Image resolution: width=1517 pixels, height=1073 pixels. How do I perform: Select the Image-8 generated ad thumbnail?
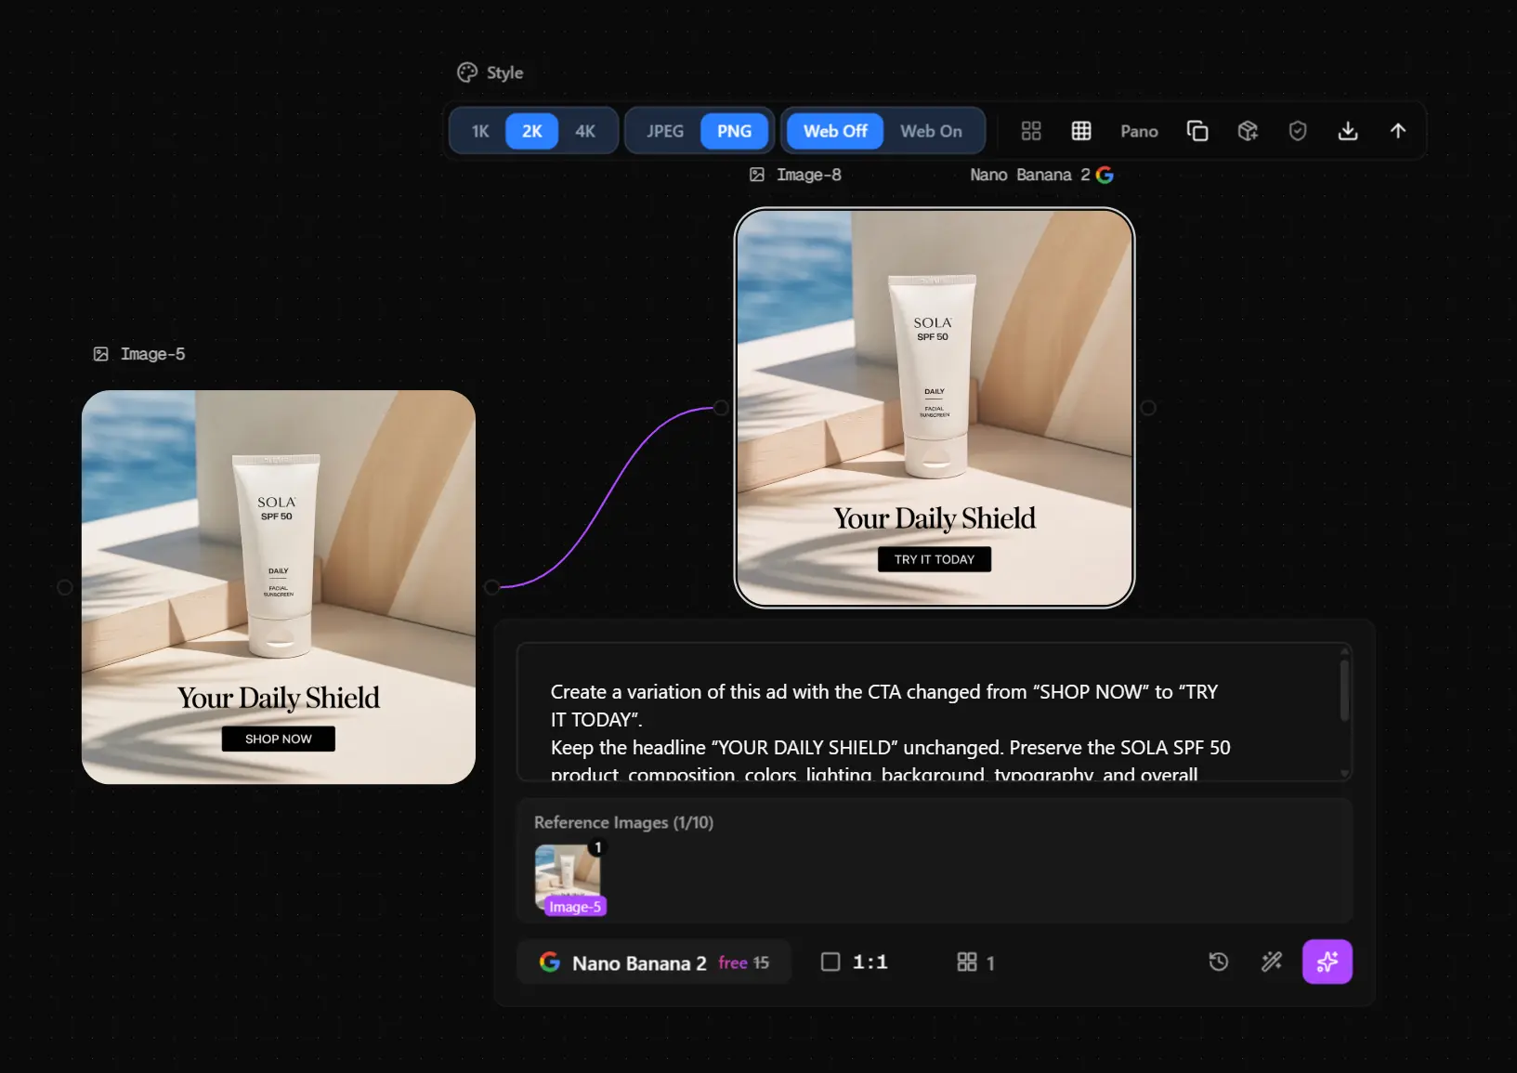[935, 408]
